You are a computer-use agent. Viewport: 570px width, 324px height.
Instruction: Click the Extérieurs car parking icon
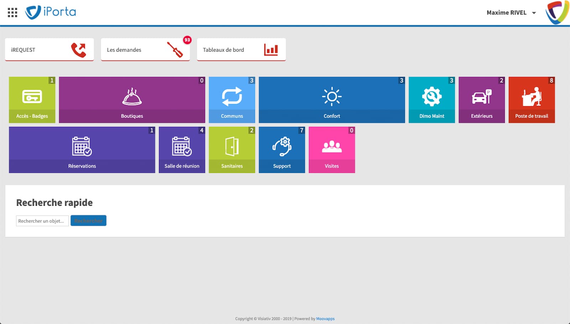(482, 96)
